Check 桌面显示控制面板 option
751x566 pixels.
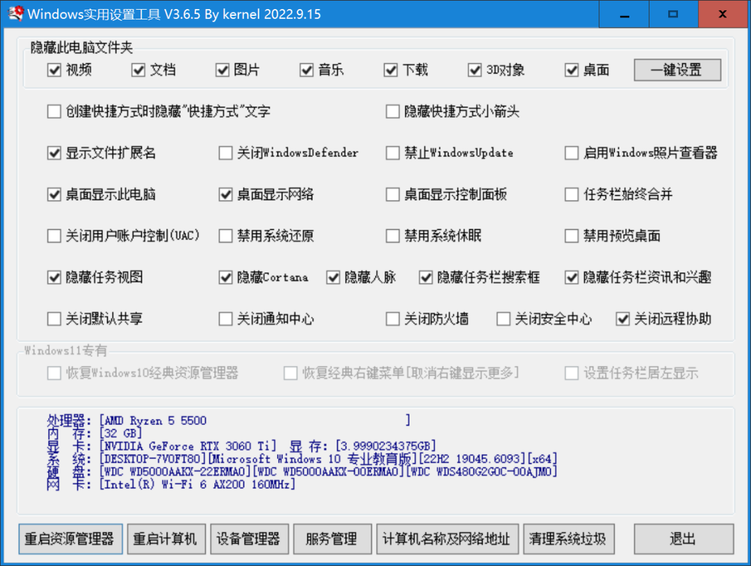click(393, 194)
